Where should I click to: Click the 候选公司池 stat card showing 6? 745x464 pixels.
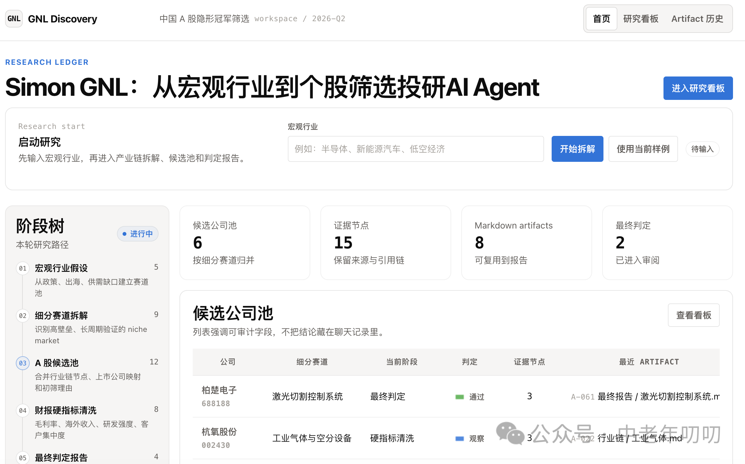[245, 243]
